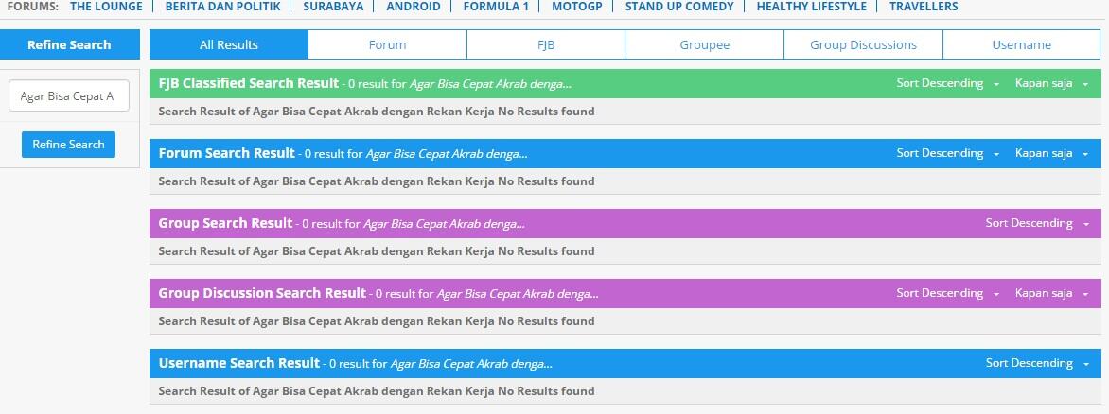This screenshot has width=1109, height=414.
Task: Click the Group Search Result heading
Action: pyautogui.click(x=225, y=223)
